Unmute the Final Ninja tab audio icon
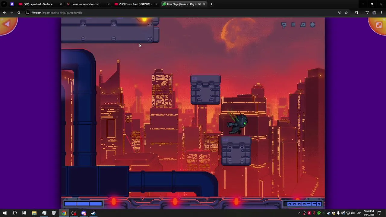 click(199, 4)
